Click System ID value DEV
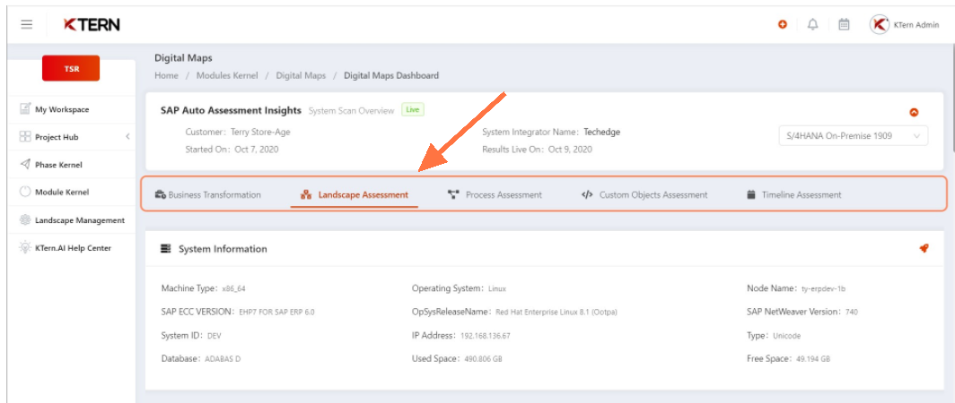The image size is (955, 403). 214,336
